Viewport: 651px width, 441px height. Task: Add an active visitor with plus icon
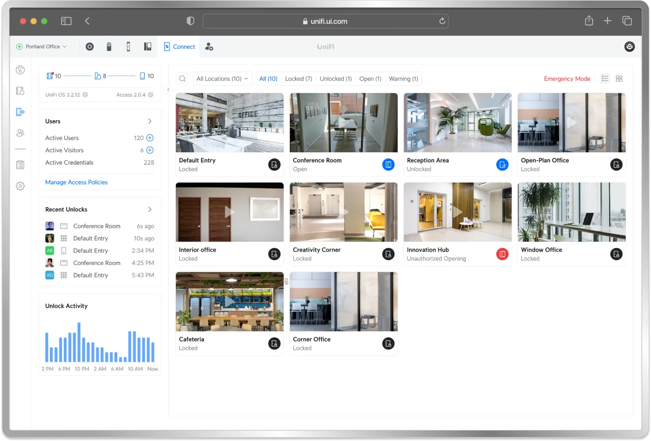[x=150, y=150]
